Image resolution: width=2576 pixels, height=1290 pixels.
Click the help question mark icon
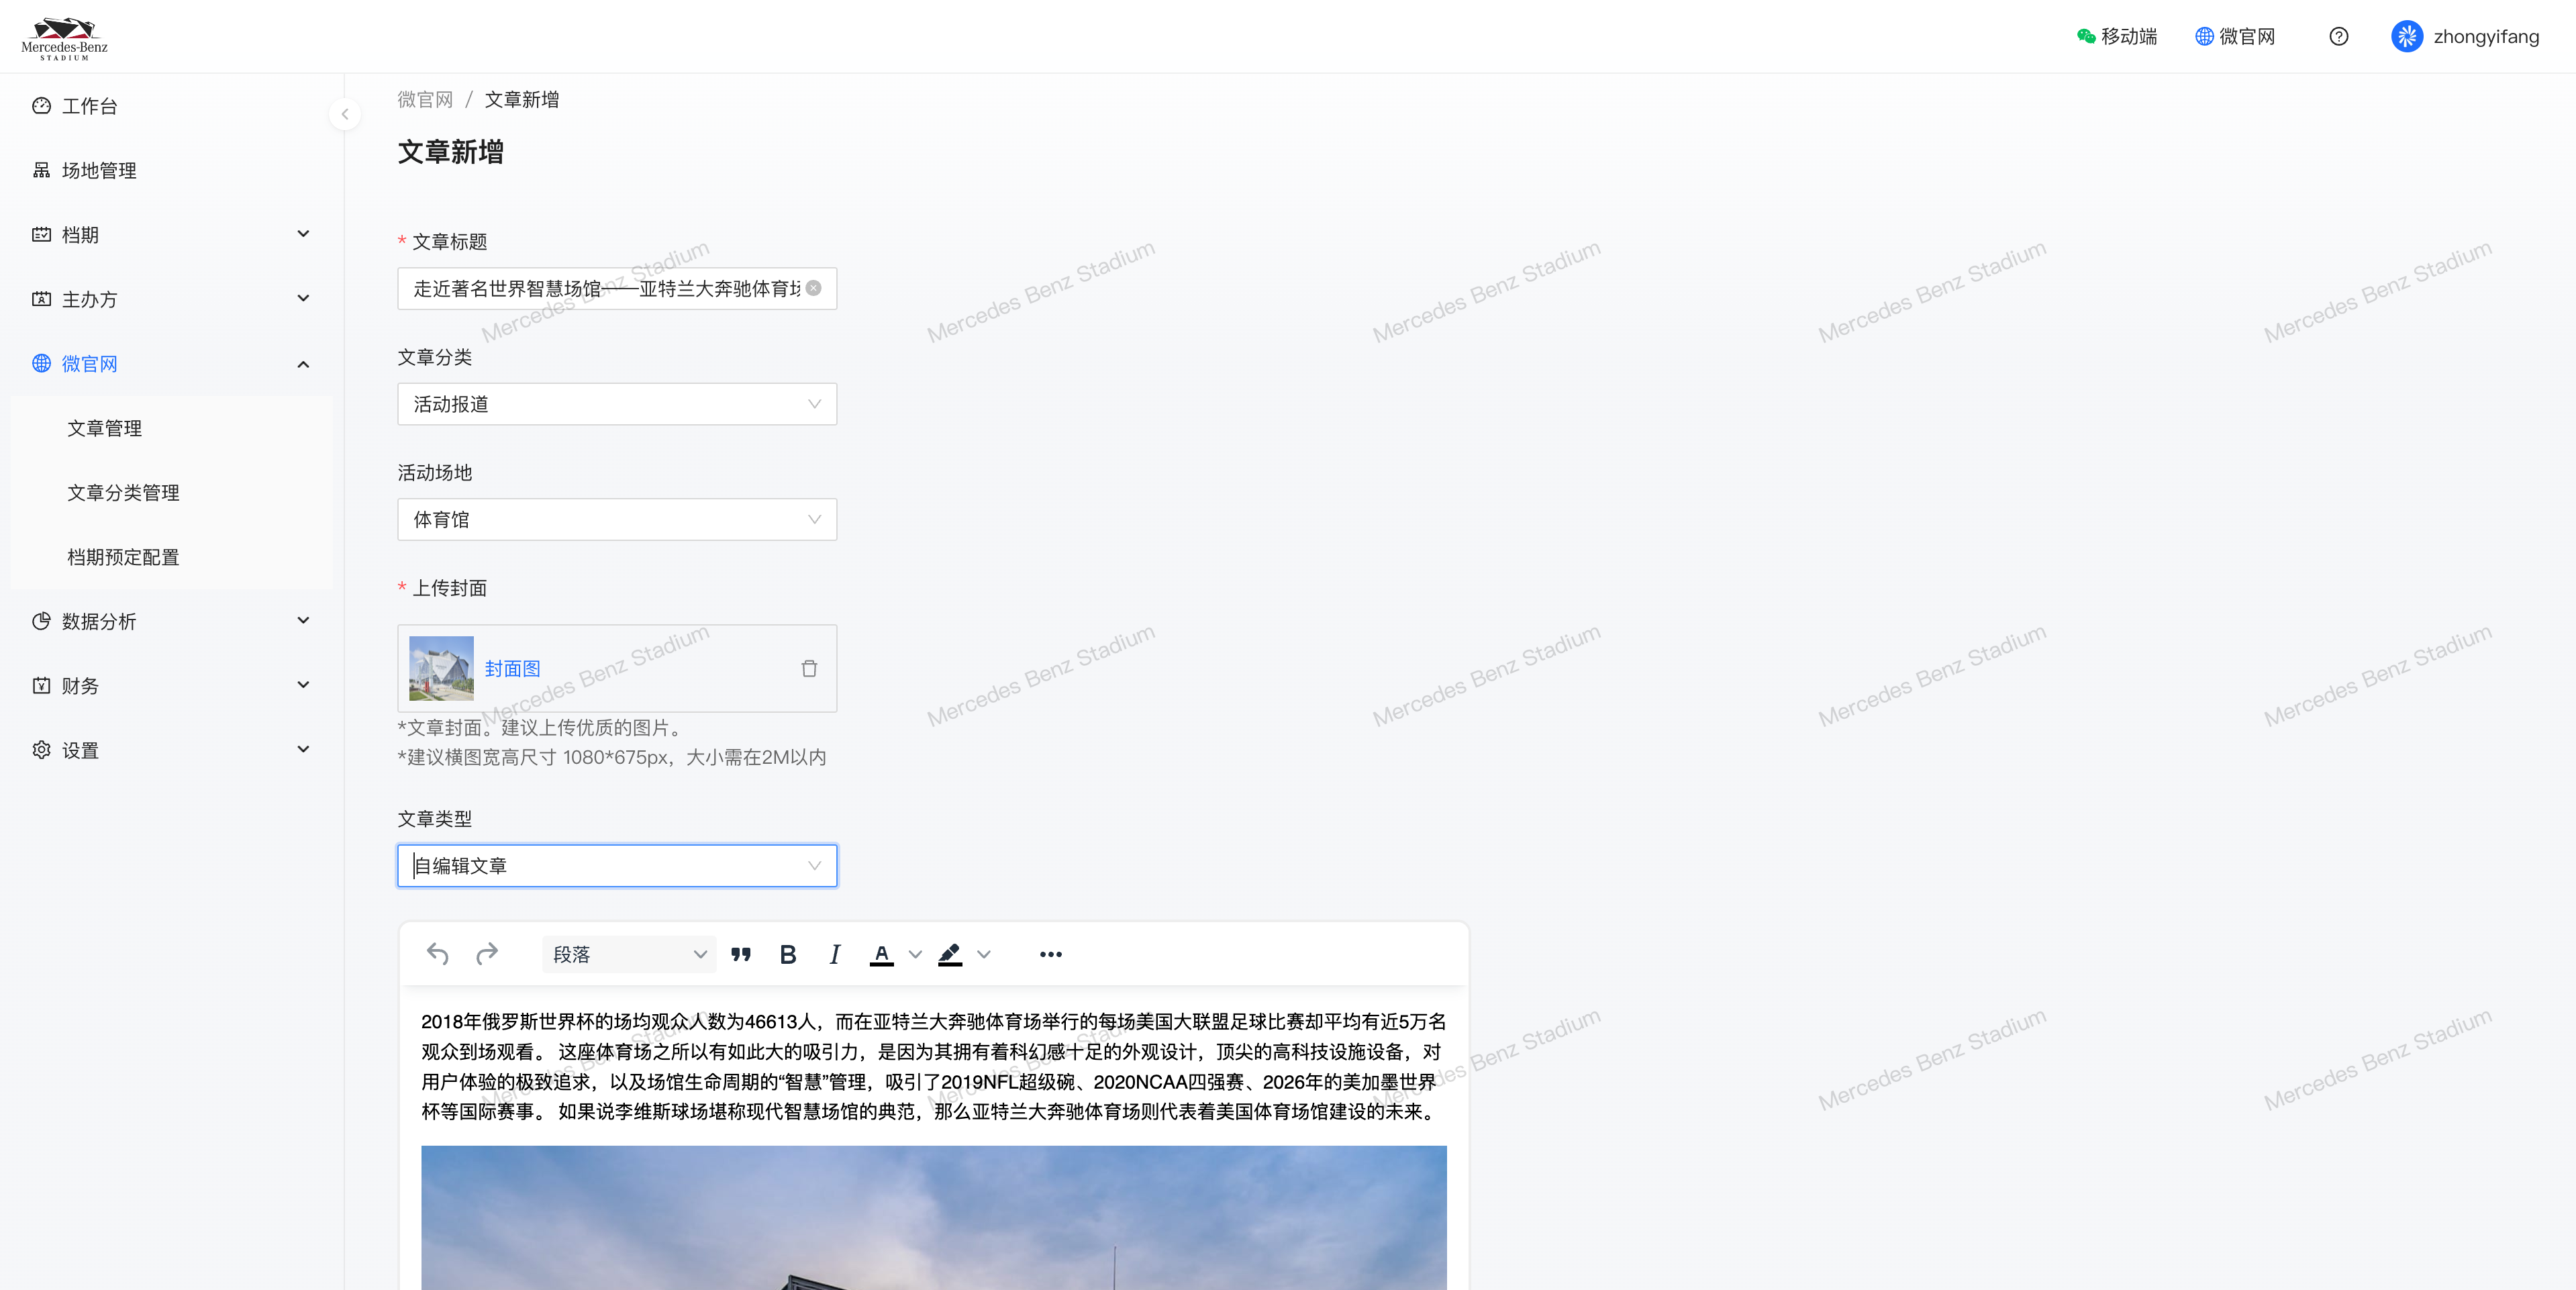coord(2338,37)
